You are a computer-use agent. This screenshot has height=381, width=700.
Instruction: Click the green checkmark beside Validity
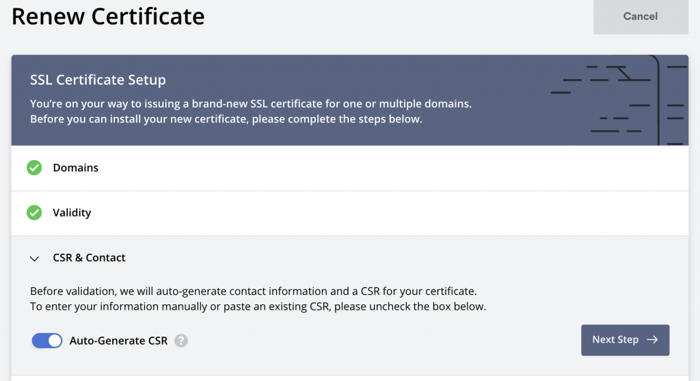pos(34,213)
